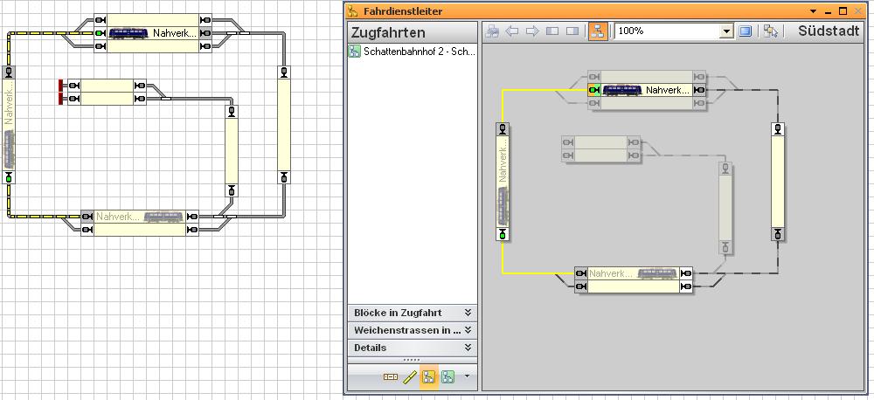Image resolution: width=874 pixels, height=400 pixels.
Task: Expand the Weichenstrassen section
Action: point(468,330)
